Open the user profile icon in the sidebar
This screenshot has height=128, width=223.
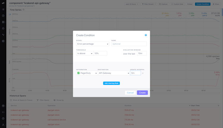(3, 125)
